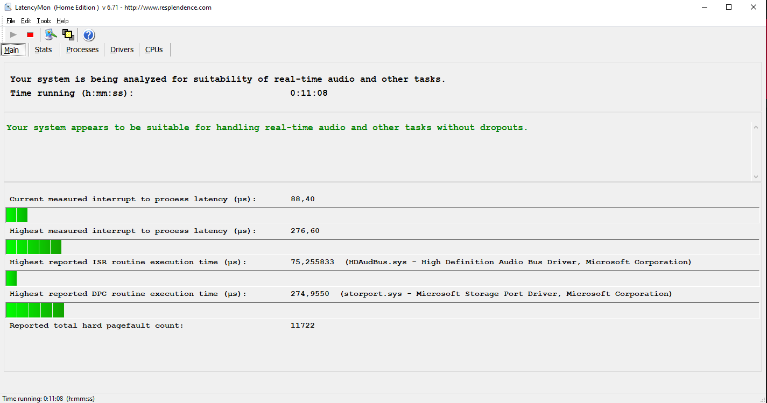767x403 pixels.
Task: Click the yellow windows toolbar icon
Action: (x=68, y=35)
